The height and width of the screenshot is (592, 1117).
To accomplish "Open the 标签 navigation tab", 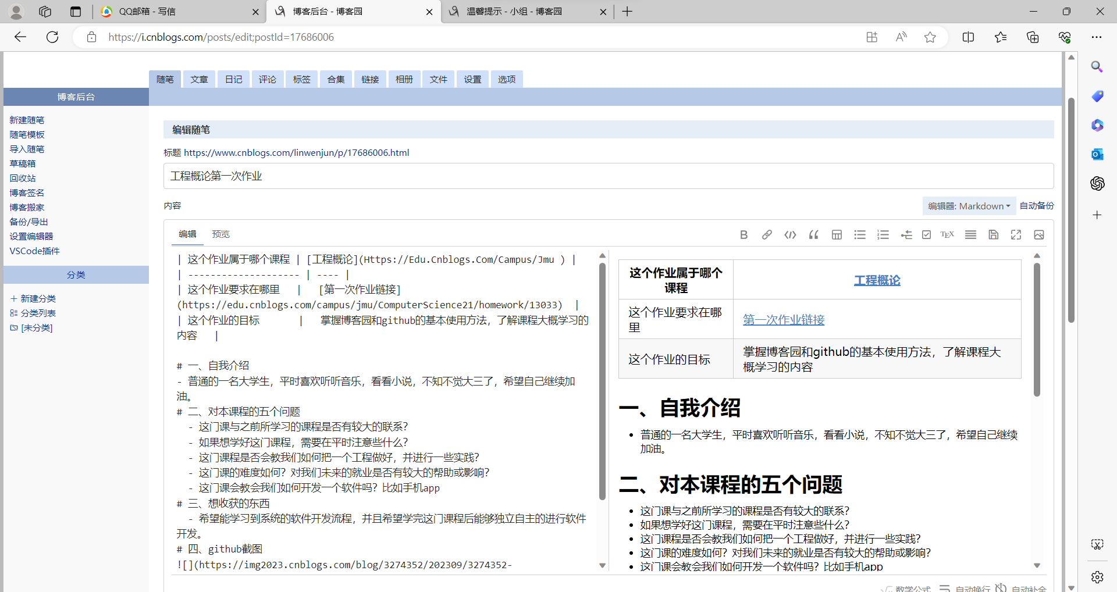I will [301, 79].
